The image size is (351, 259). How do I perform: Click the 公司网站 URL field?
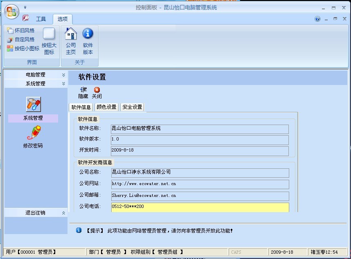click(200, 184)
